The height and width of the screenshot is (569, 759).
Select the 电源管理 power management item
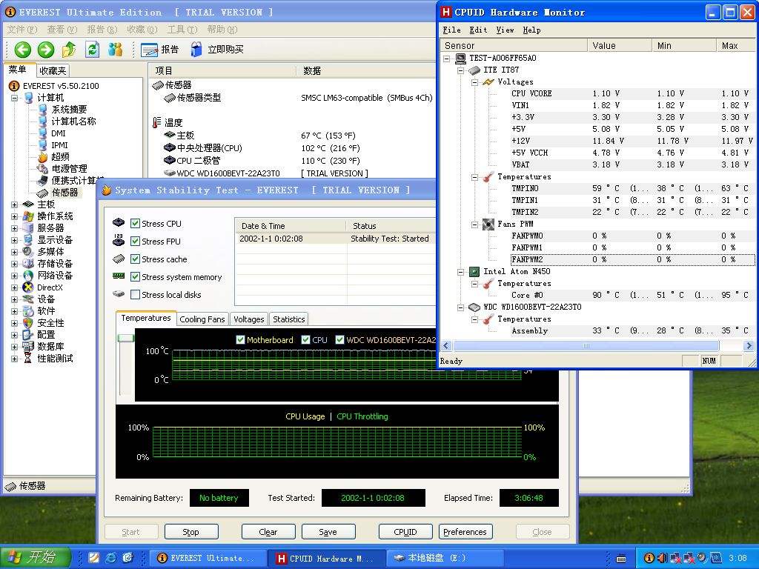[69, 168]
